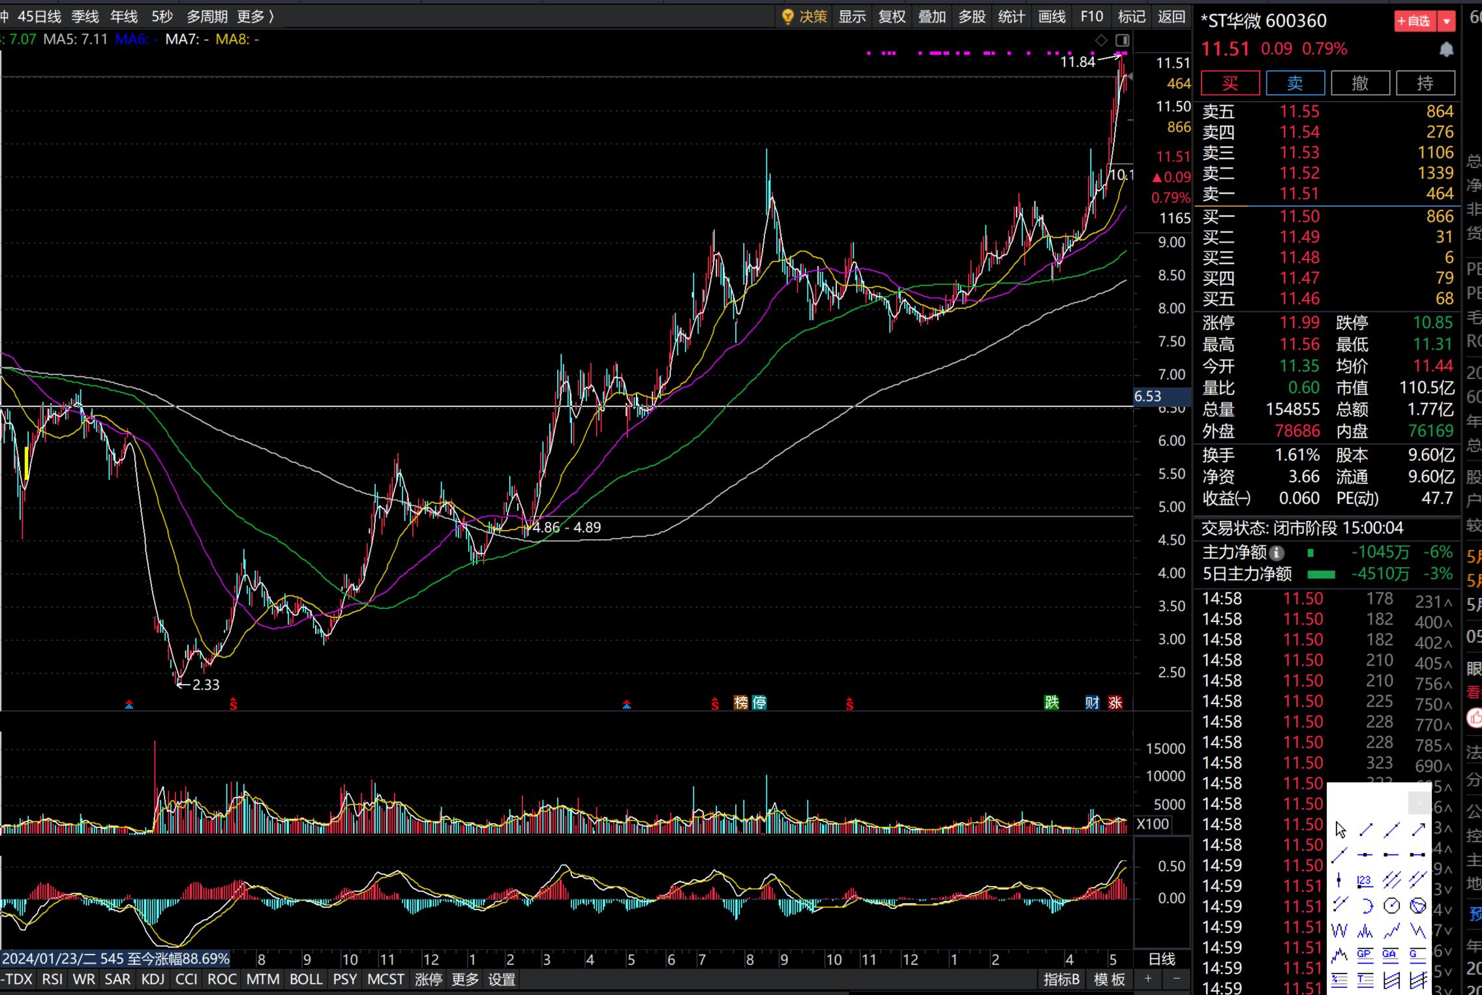
Task: Click the plus zoom stepper at bottom right
Action: pos(1148,979)
